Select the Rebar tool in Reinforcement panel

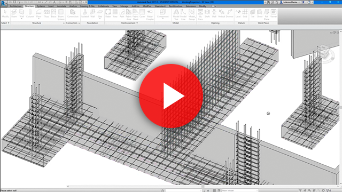point(108,13)
